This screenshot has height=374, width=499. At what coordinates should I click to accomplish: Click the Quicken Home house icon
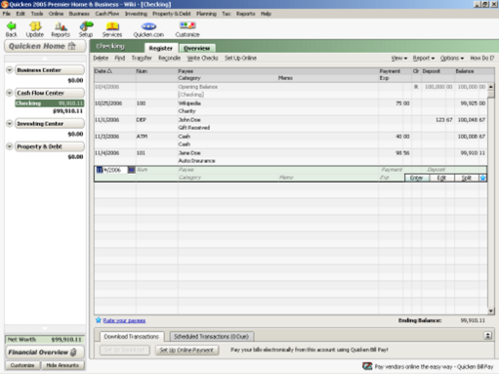(73, 46)
